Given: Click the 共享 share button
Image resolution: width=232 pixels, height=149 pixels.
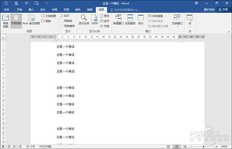Looking at the screenshot, I should tap(223, 10).
